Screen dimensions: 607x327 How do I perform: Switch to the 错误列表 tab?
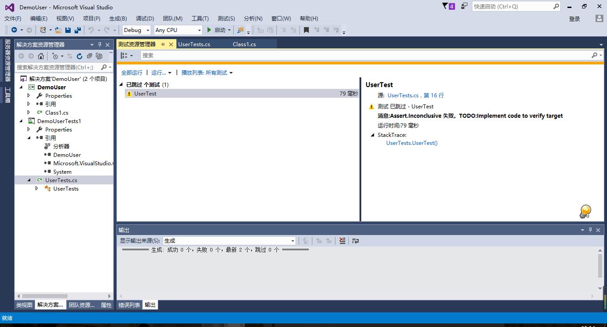[x=129, y=305]
